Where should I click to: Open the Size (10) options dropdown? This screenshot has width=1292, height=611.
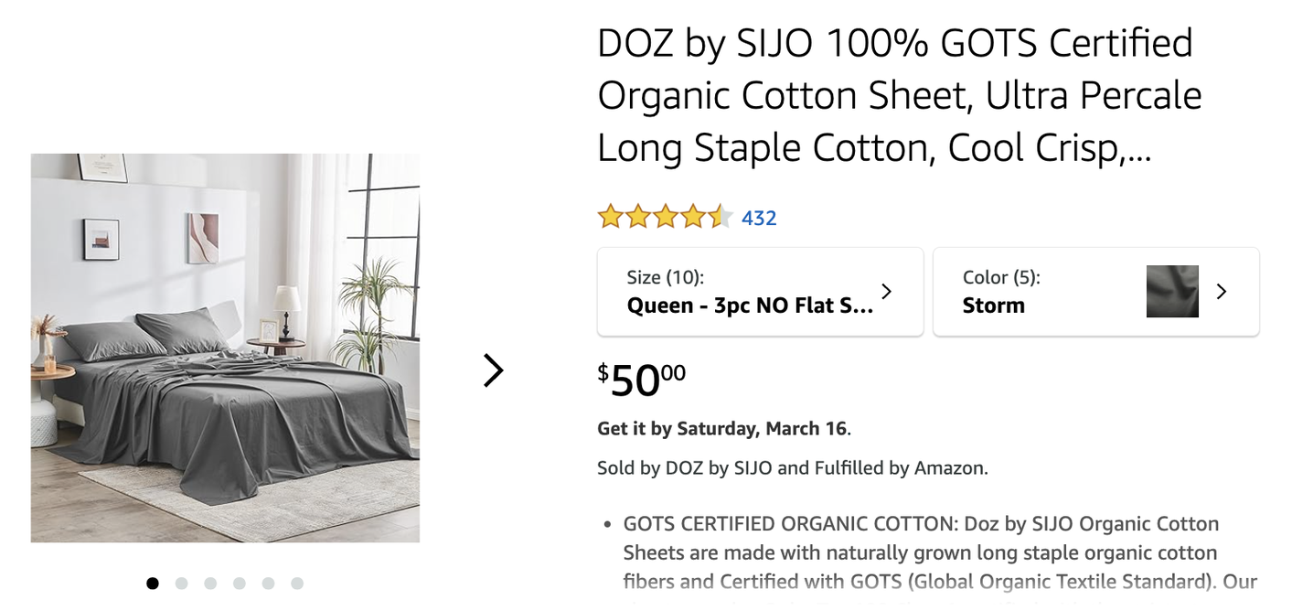point(759,292)
